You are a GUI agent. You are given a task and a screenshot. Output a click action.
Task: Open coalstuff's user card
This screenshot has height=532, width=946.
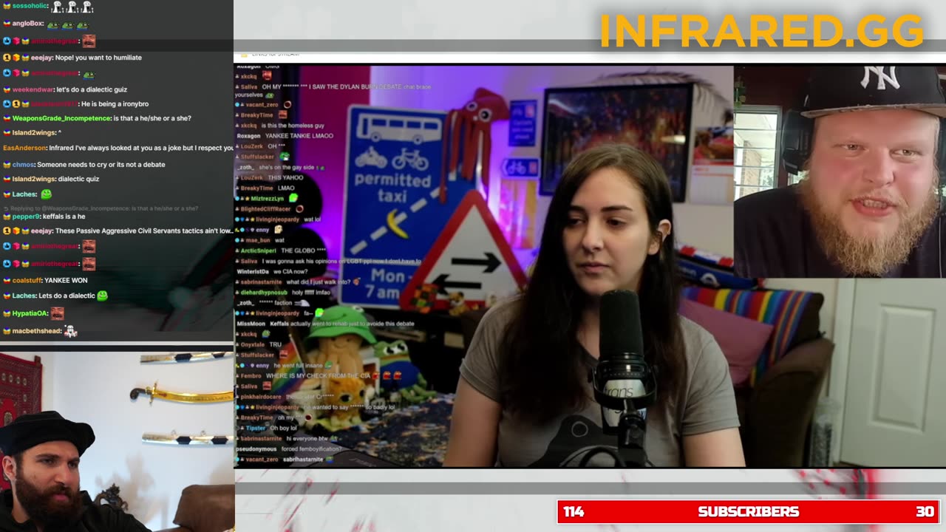[27, 281]
